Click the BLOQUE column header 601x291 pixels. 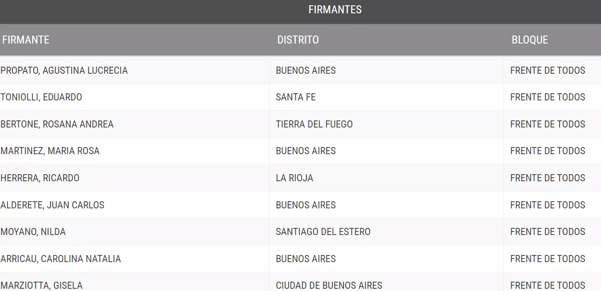(529, 40)
